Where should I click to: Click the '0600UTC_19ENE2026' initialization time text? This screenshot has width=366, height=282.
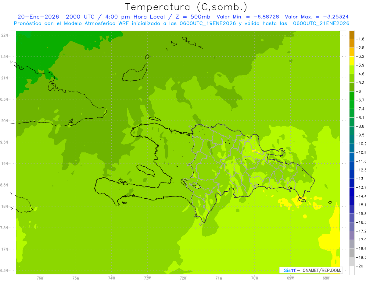[208, 23]
